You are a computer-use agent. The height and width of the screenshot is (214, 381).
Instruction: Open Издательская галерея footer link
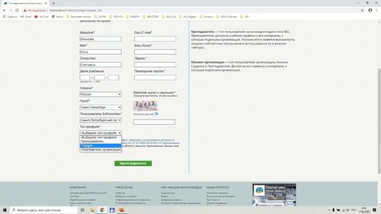click(82, 200)
